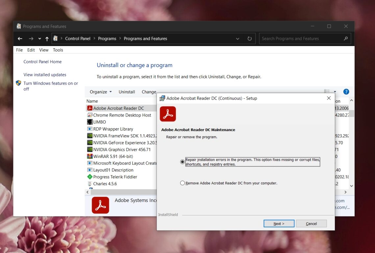Viewport: 375px width, 253px height.
Task: Go up one level with the up arrow
Action: (x=47, y=38)
